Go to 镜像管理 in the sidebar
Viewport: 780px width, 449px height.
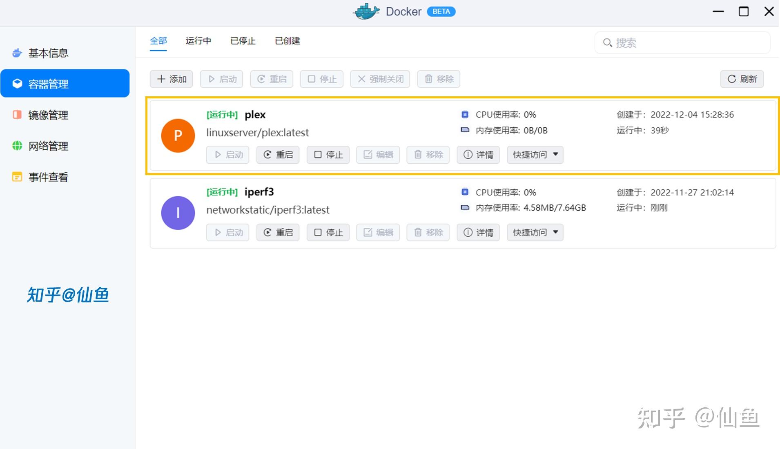pos(65,115)
